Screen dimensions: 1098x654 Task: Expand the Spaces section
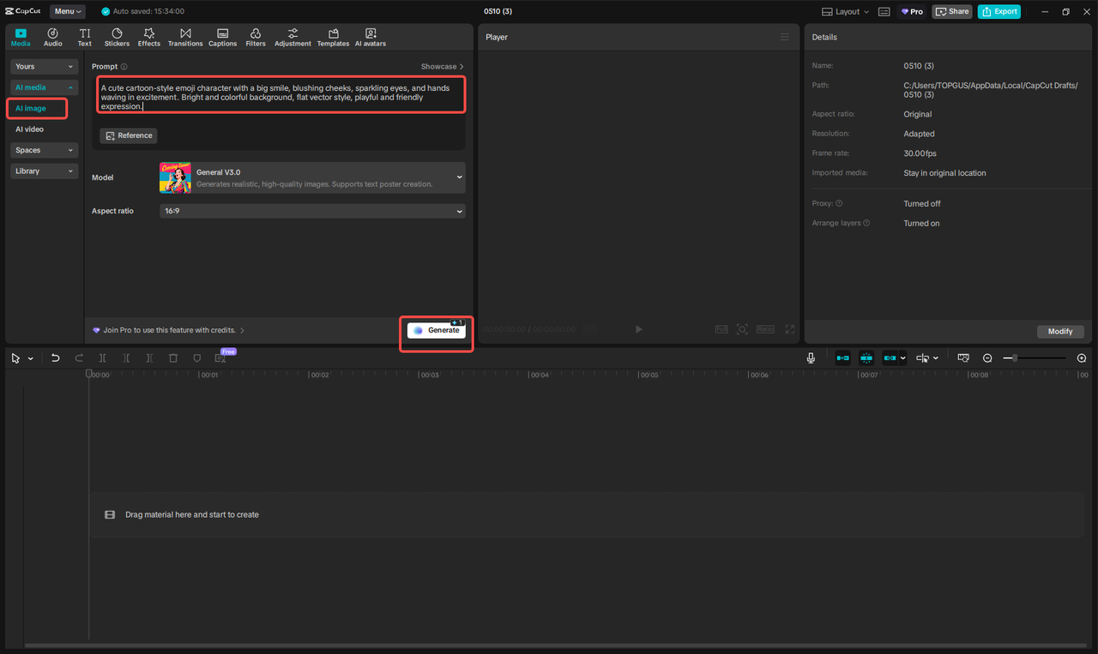tap(45, 150)
